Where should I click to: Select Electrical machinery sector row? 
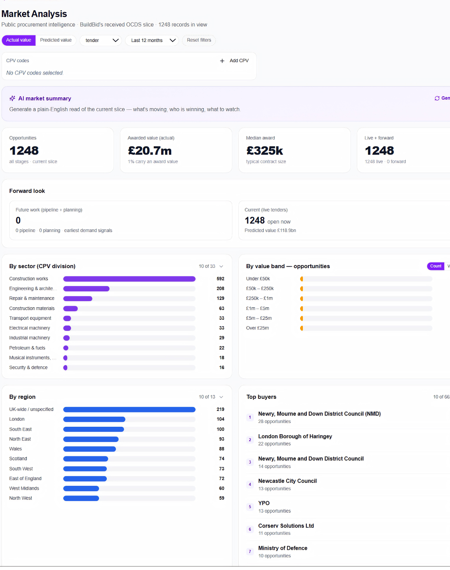pos(117,328)
